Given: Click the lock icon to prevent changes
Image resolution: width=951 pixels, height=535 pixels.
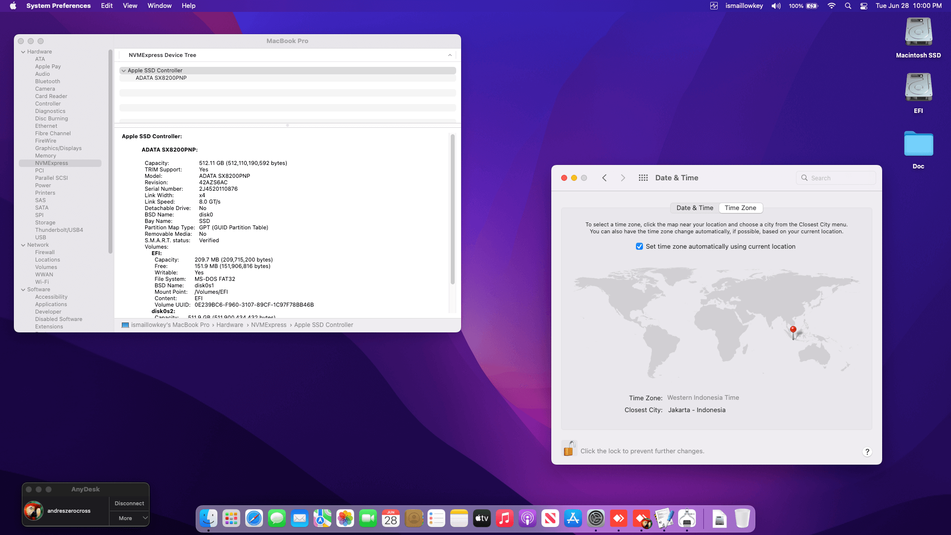Looking at the screenshot, I should pyautogui.click(x=569, y=449).
